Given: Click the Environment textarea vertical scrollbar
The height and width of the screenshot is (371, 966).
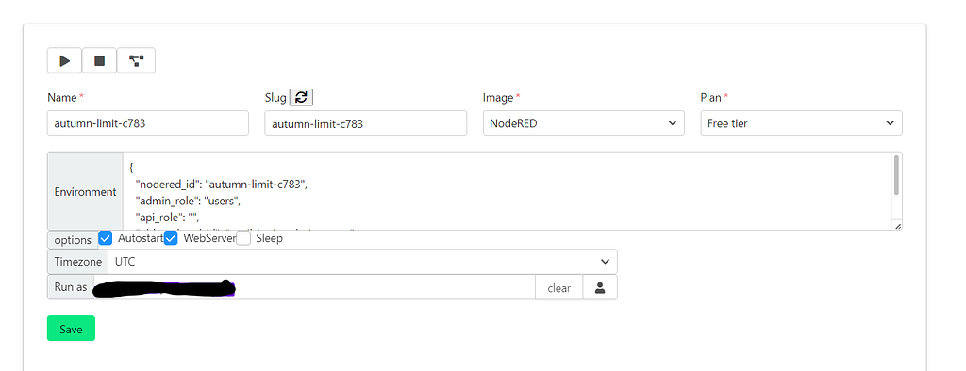Looking at the screenshot, I should point(896,175).
